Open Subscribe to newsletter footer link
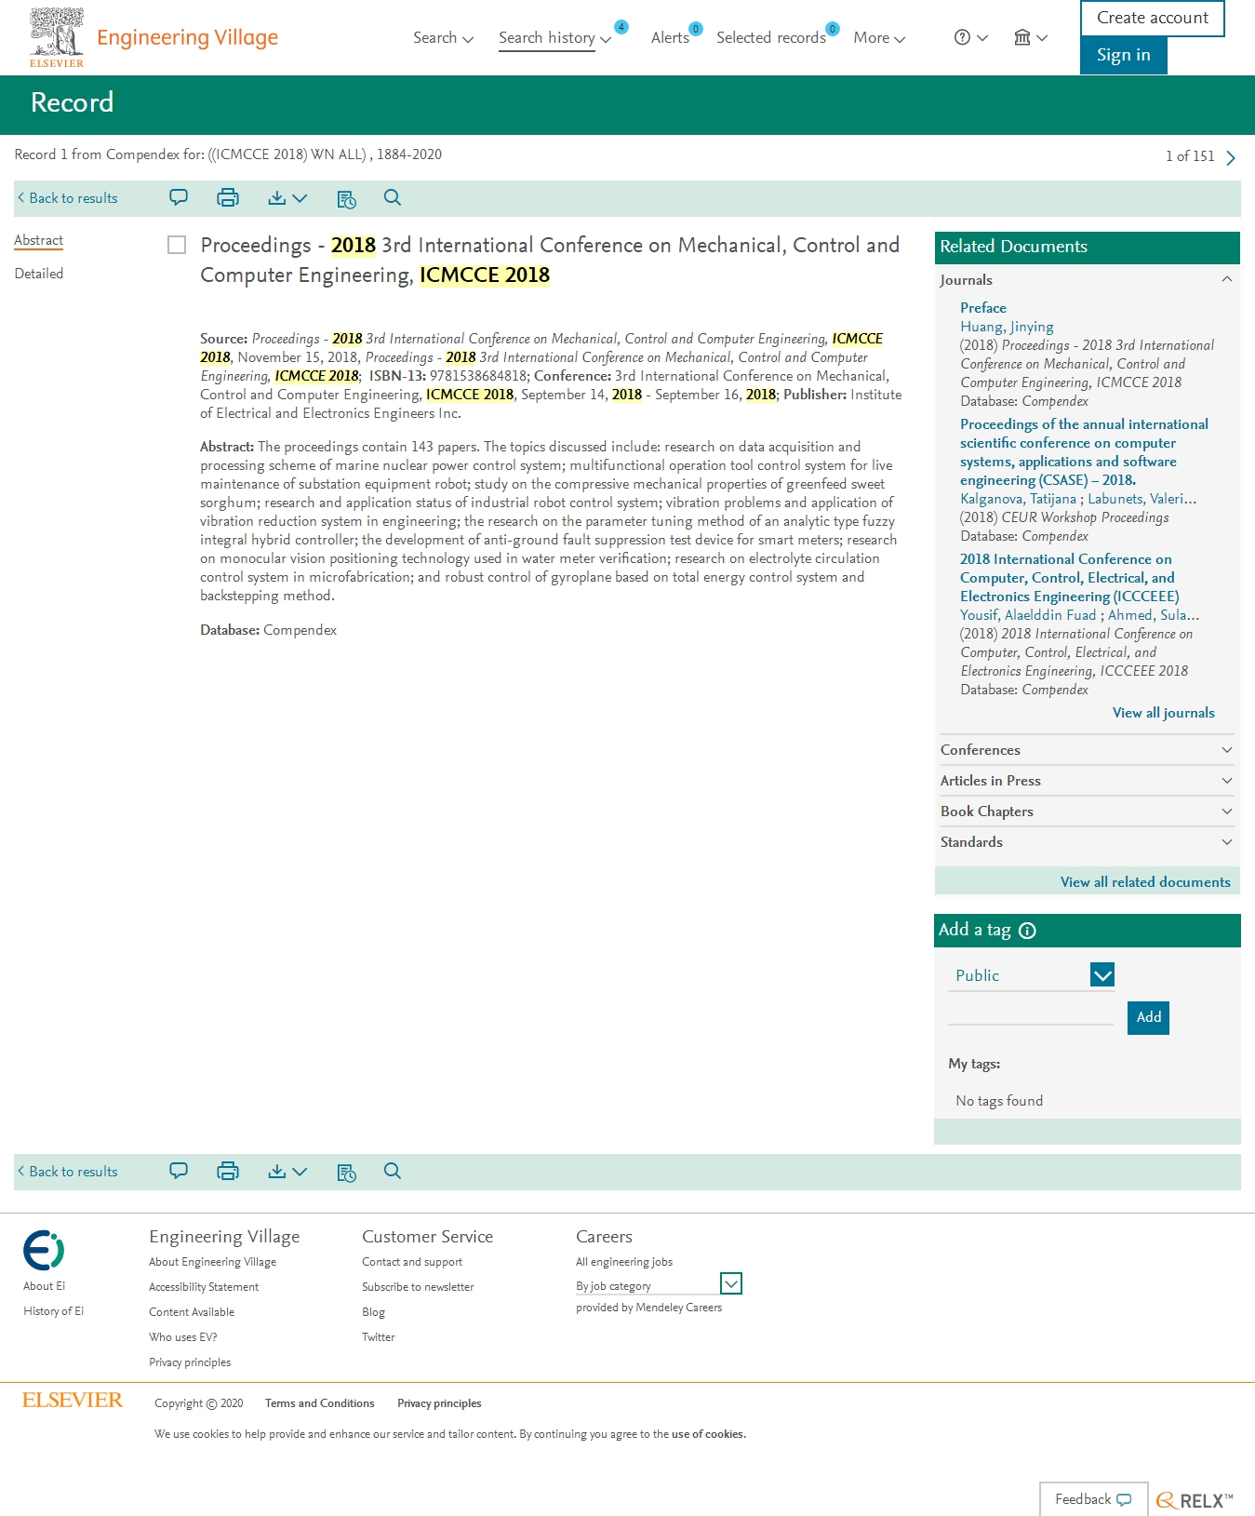1255x1516 pixels. pyautogui.click(x=418, y=1287)
